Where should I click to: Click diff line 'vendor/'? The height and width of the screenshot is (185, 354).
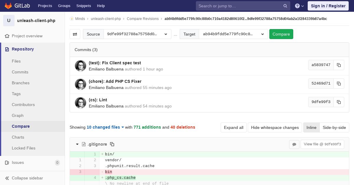[x=113, y=160]
